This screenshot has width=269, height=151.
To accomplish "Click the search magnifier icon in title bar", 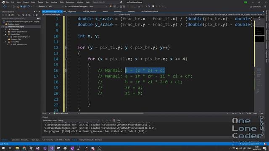I will (x=121, y=2).
